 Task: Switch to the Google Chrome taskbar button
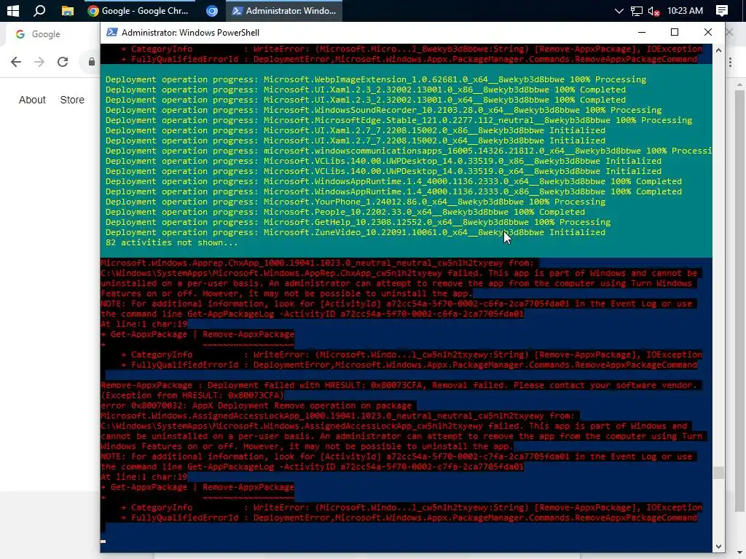coord(139,10)
